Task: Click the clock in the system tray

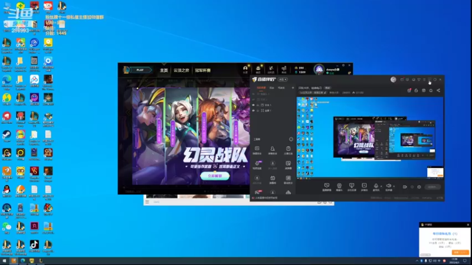Action: (454, 261)
